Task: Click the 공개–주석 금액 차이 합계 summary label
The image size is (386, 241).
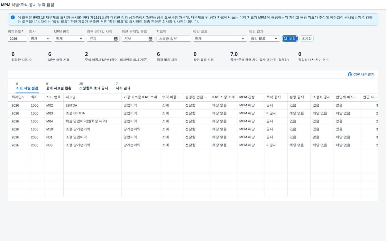Action: coord(260,60)
